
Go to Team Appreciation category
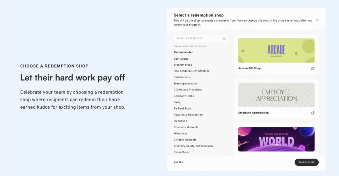coord(186,84)
